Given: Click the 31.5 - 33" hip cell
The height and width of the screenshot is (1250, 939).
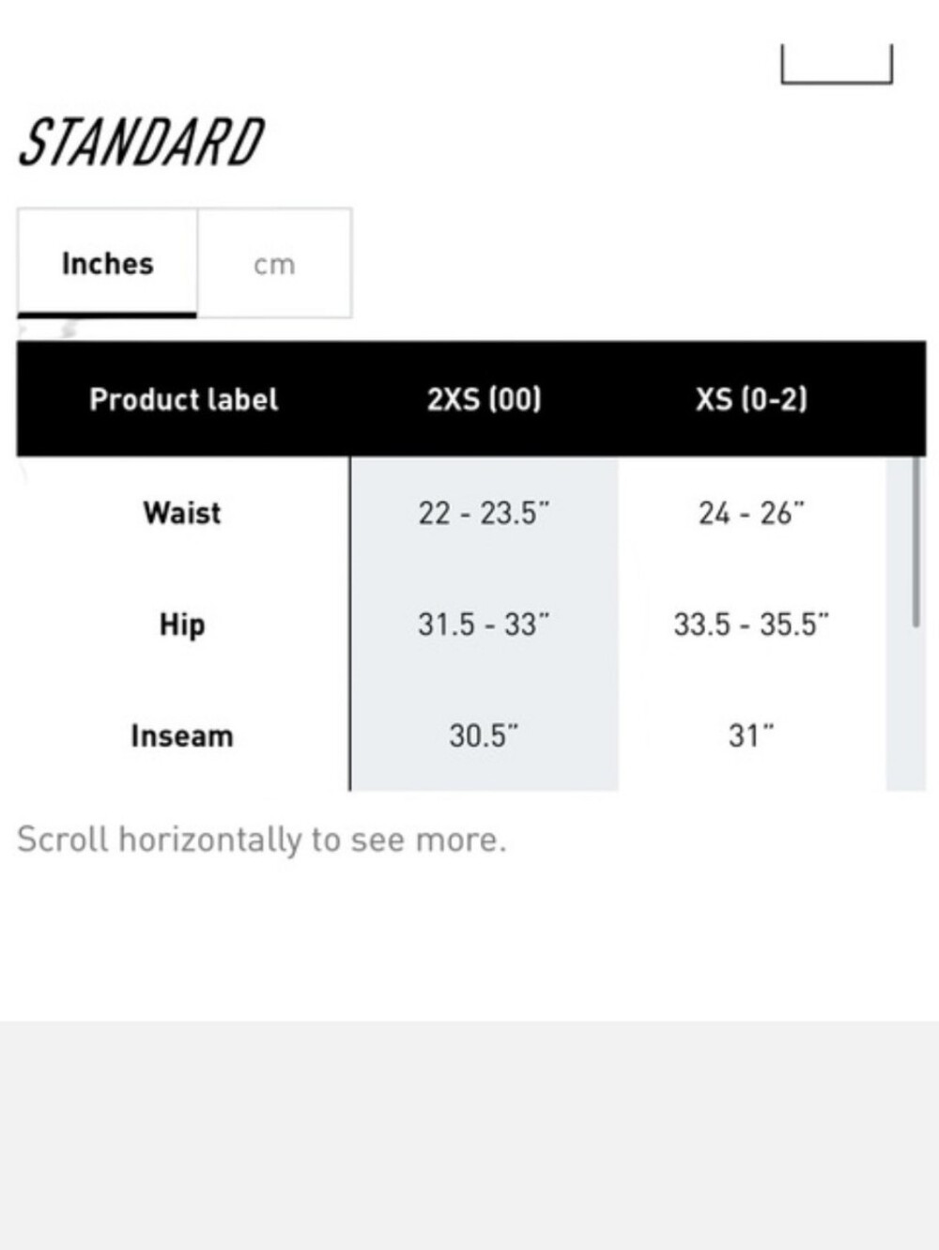Looking at the screenshot, I should (484, 625).
